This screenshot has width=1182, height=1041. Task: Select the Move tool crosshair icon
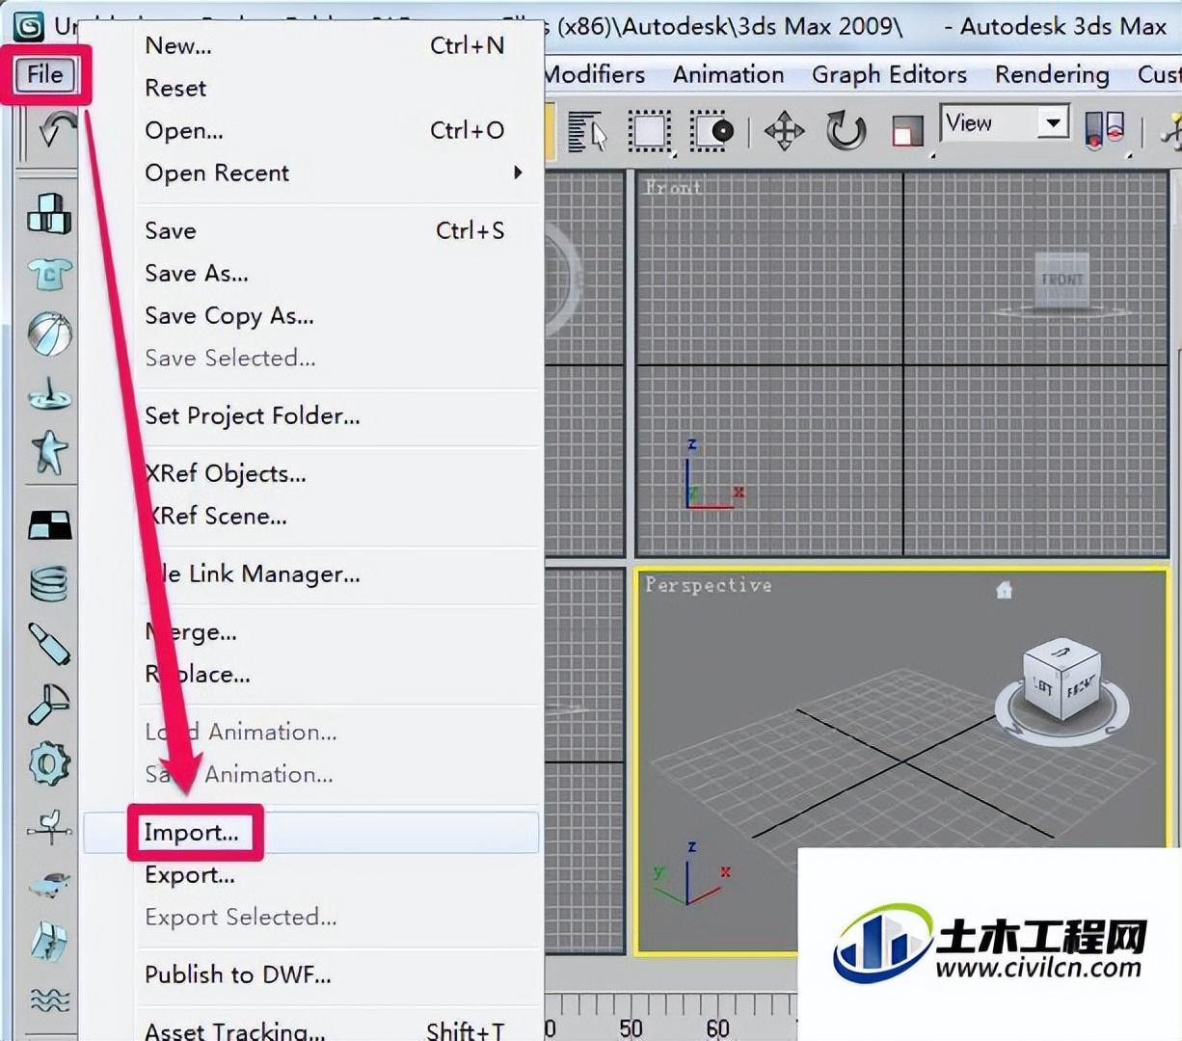(785, 131)
